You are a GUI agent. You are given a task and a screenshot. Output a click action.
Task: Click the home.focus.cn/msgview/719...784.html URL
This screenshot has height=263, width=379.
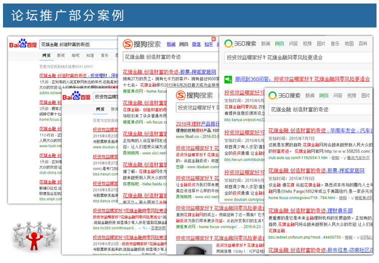click(302, 198)
